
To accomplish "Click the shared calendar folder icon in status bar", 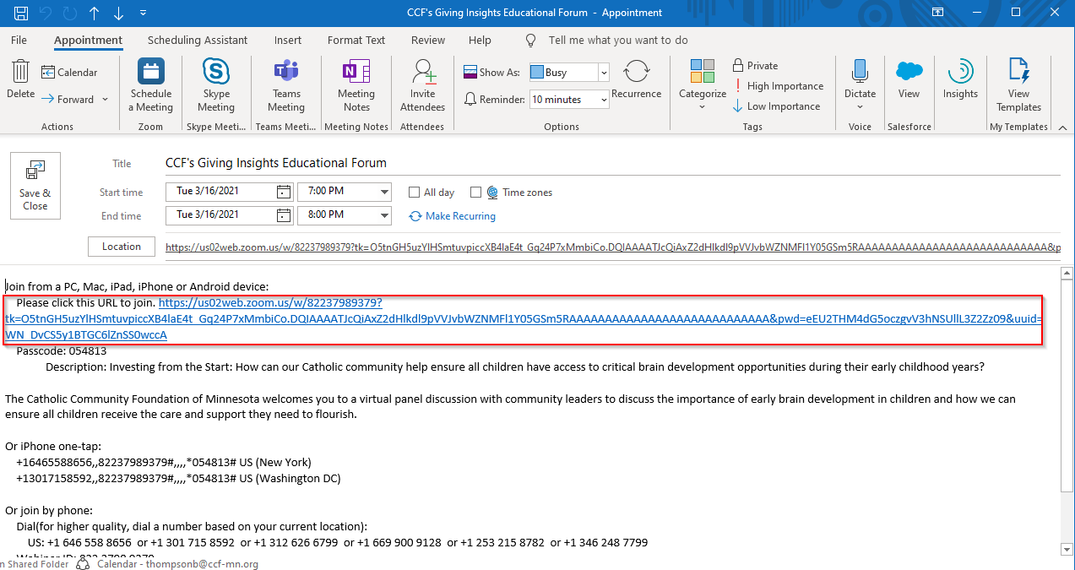I will pos(83,564).
